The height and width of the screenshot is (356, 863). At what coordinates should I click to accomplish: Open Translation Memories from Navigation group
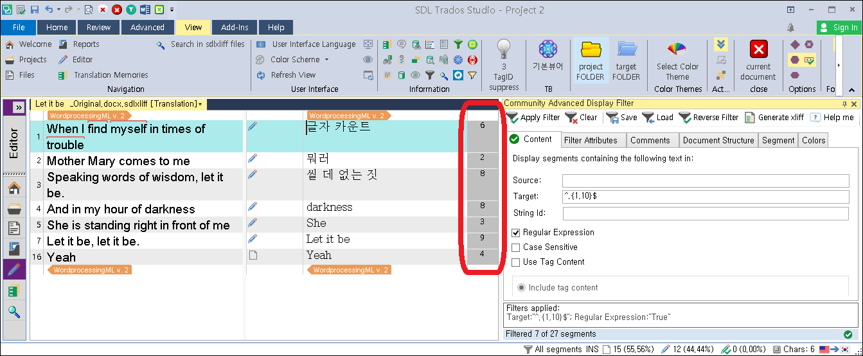(x=103, y=75)
